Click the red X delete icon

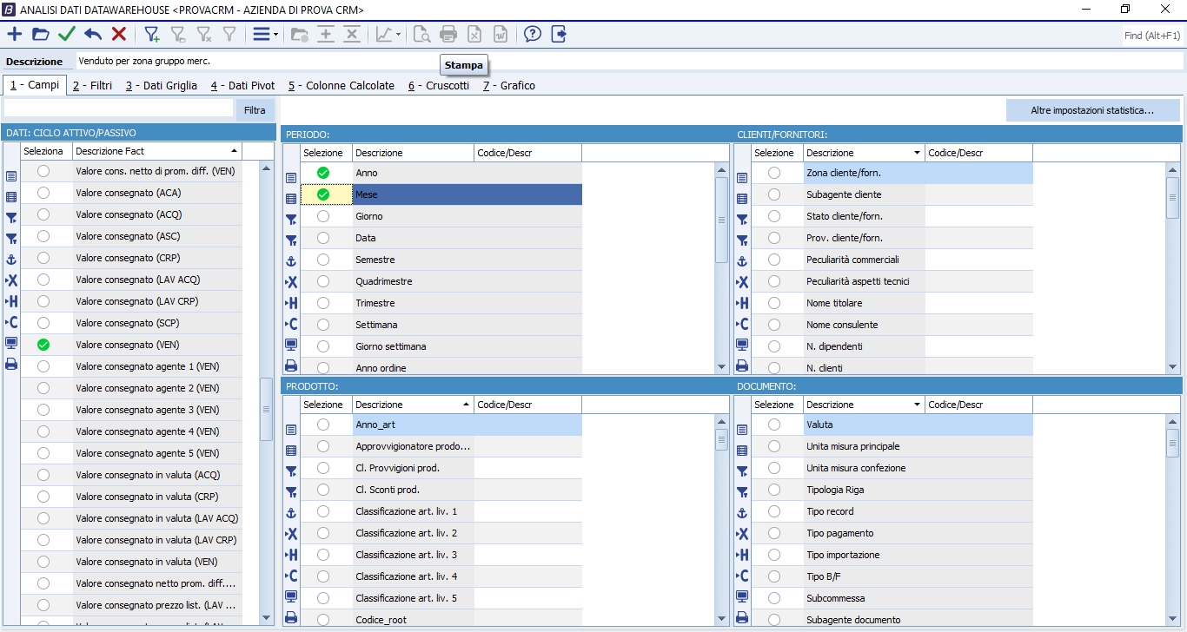click(119, 35)
